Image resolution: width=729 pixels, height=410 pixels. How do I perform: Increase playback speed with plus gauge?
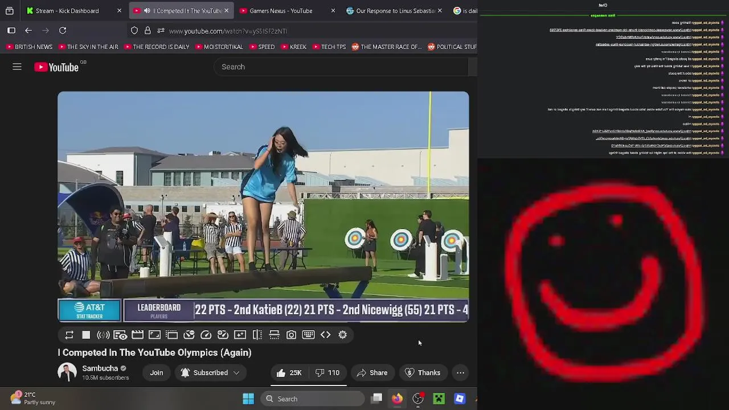[223, 335]
